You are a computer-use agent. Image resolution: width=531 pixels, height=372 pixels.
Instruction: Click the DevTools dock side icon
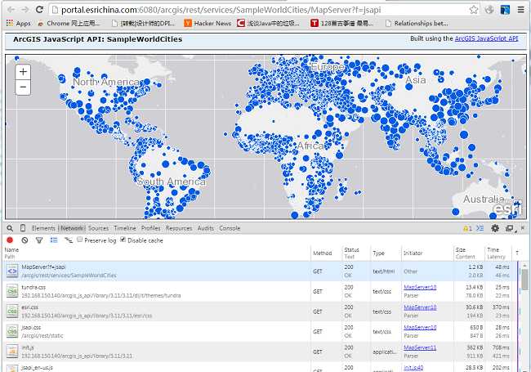tap(509, 228)
